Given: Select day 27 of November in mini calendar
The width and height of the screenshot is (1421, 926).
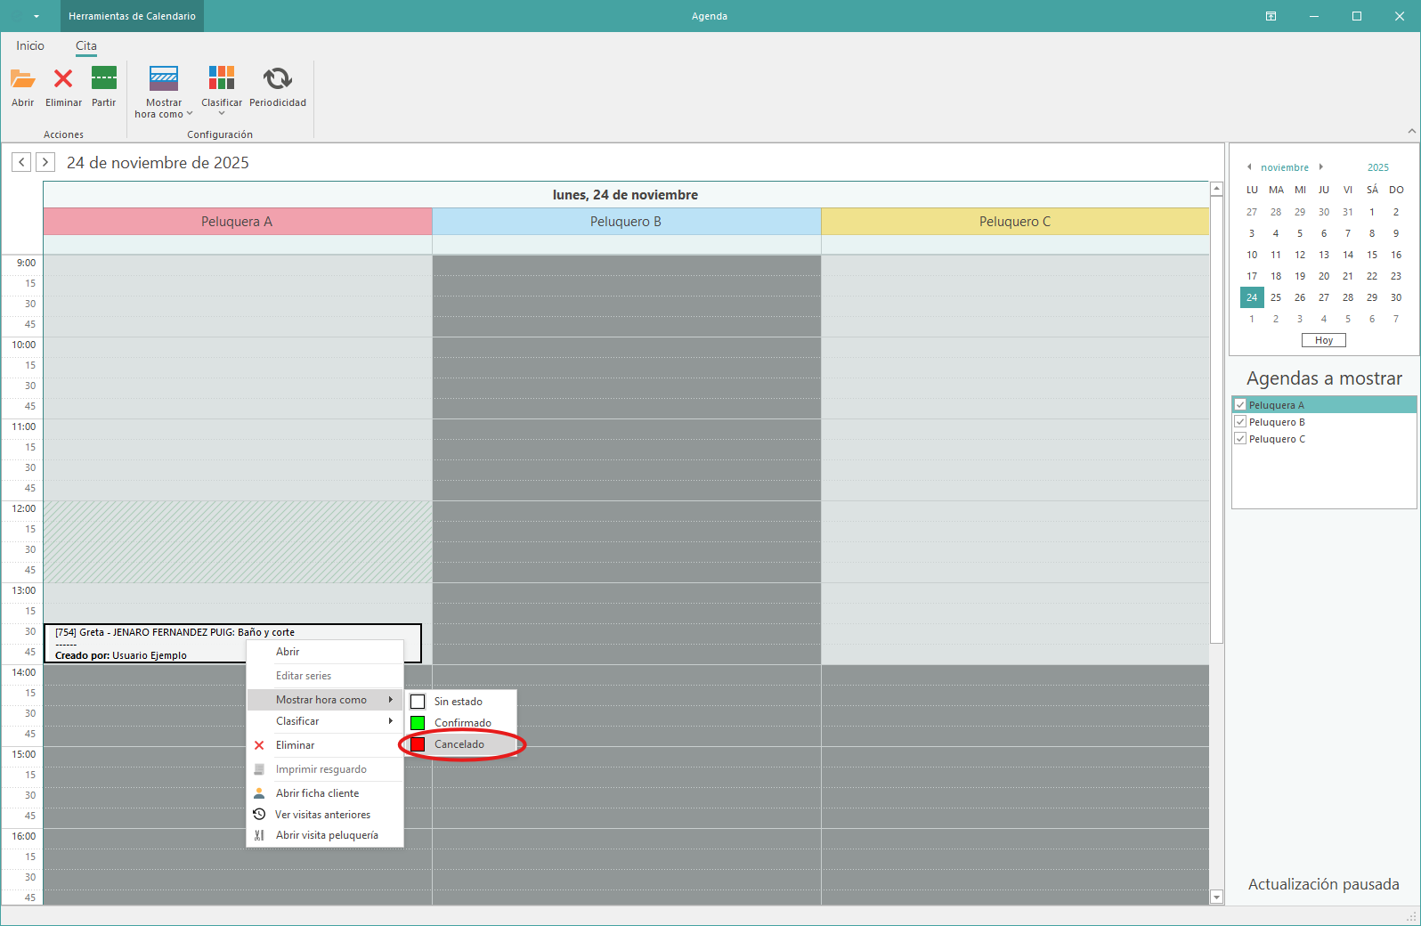Looking at the screenshot, I should (x=1324, y=297).
